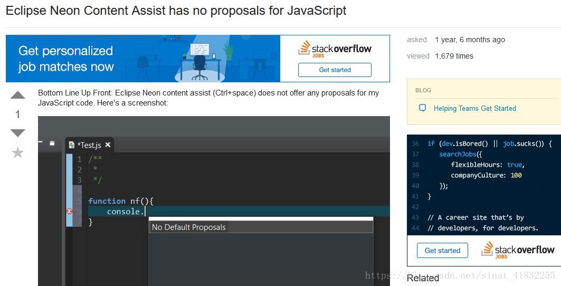Click the Stack Overflow Jobs logo in sidebar ad
Viewport: 561px width, 286px height.
pyautogui.click(x=517, y=250)
